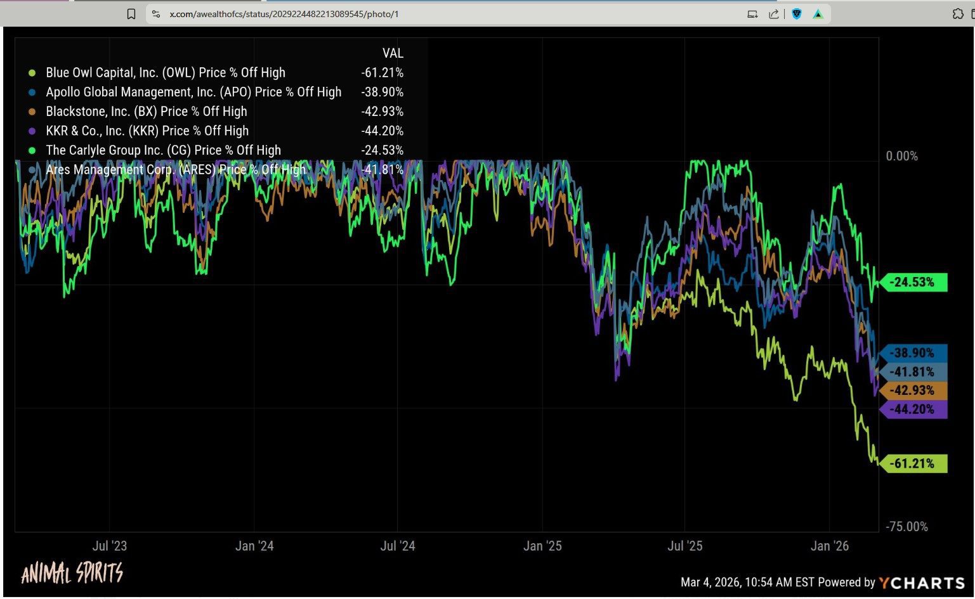Click the "Jul '23" x-axis label

coord(110,546)
